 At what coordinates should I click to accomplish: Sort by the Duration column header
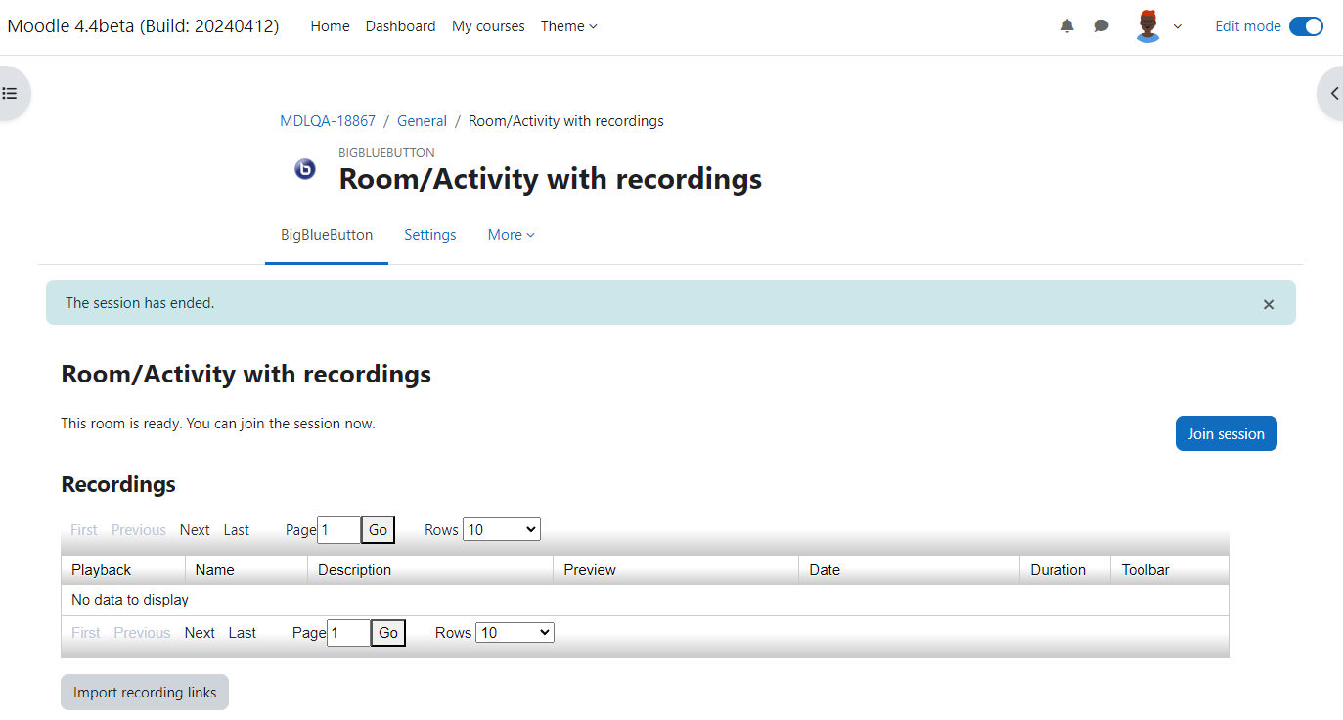pyautogui.click(x=1065, y=570)
